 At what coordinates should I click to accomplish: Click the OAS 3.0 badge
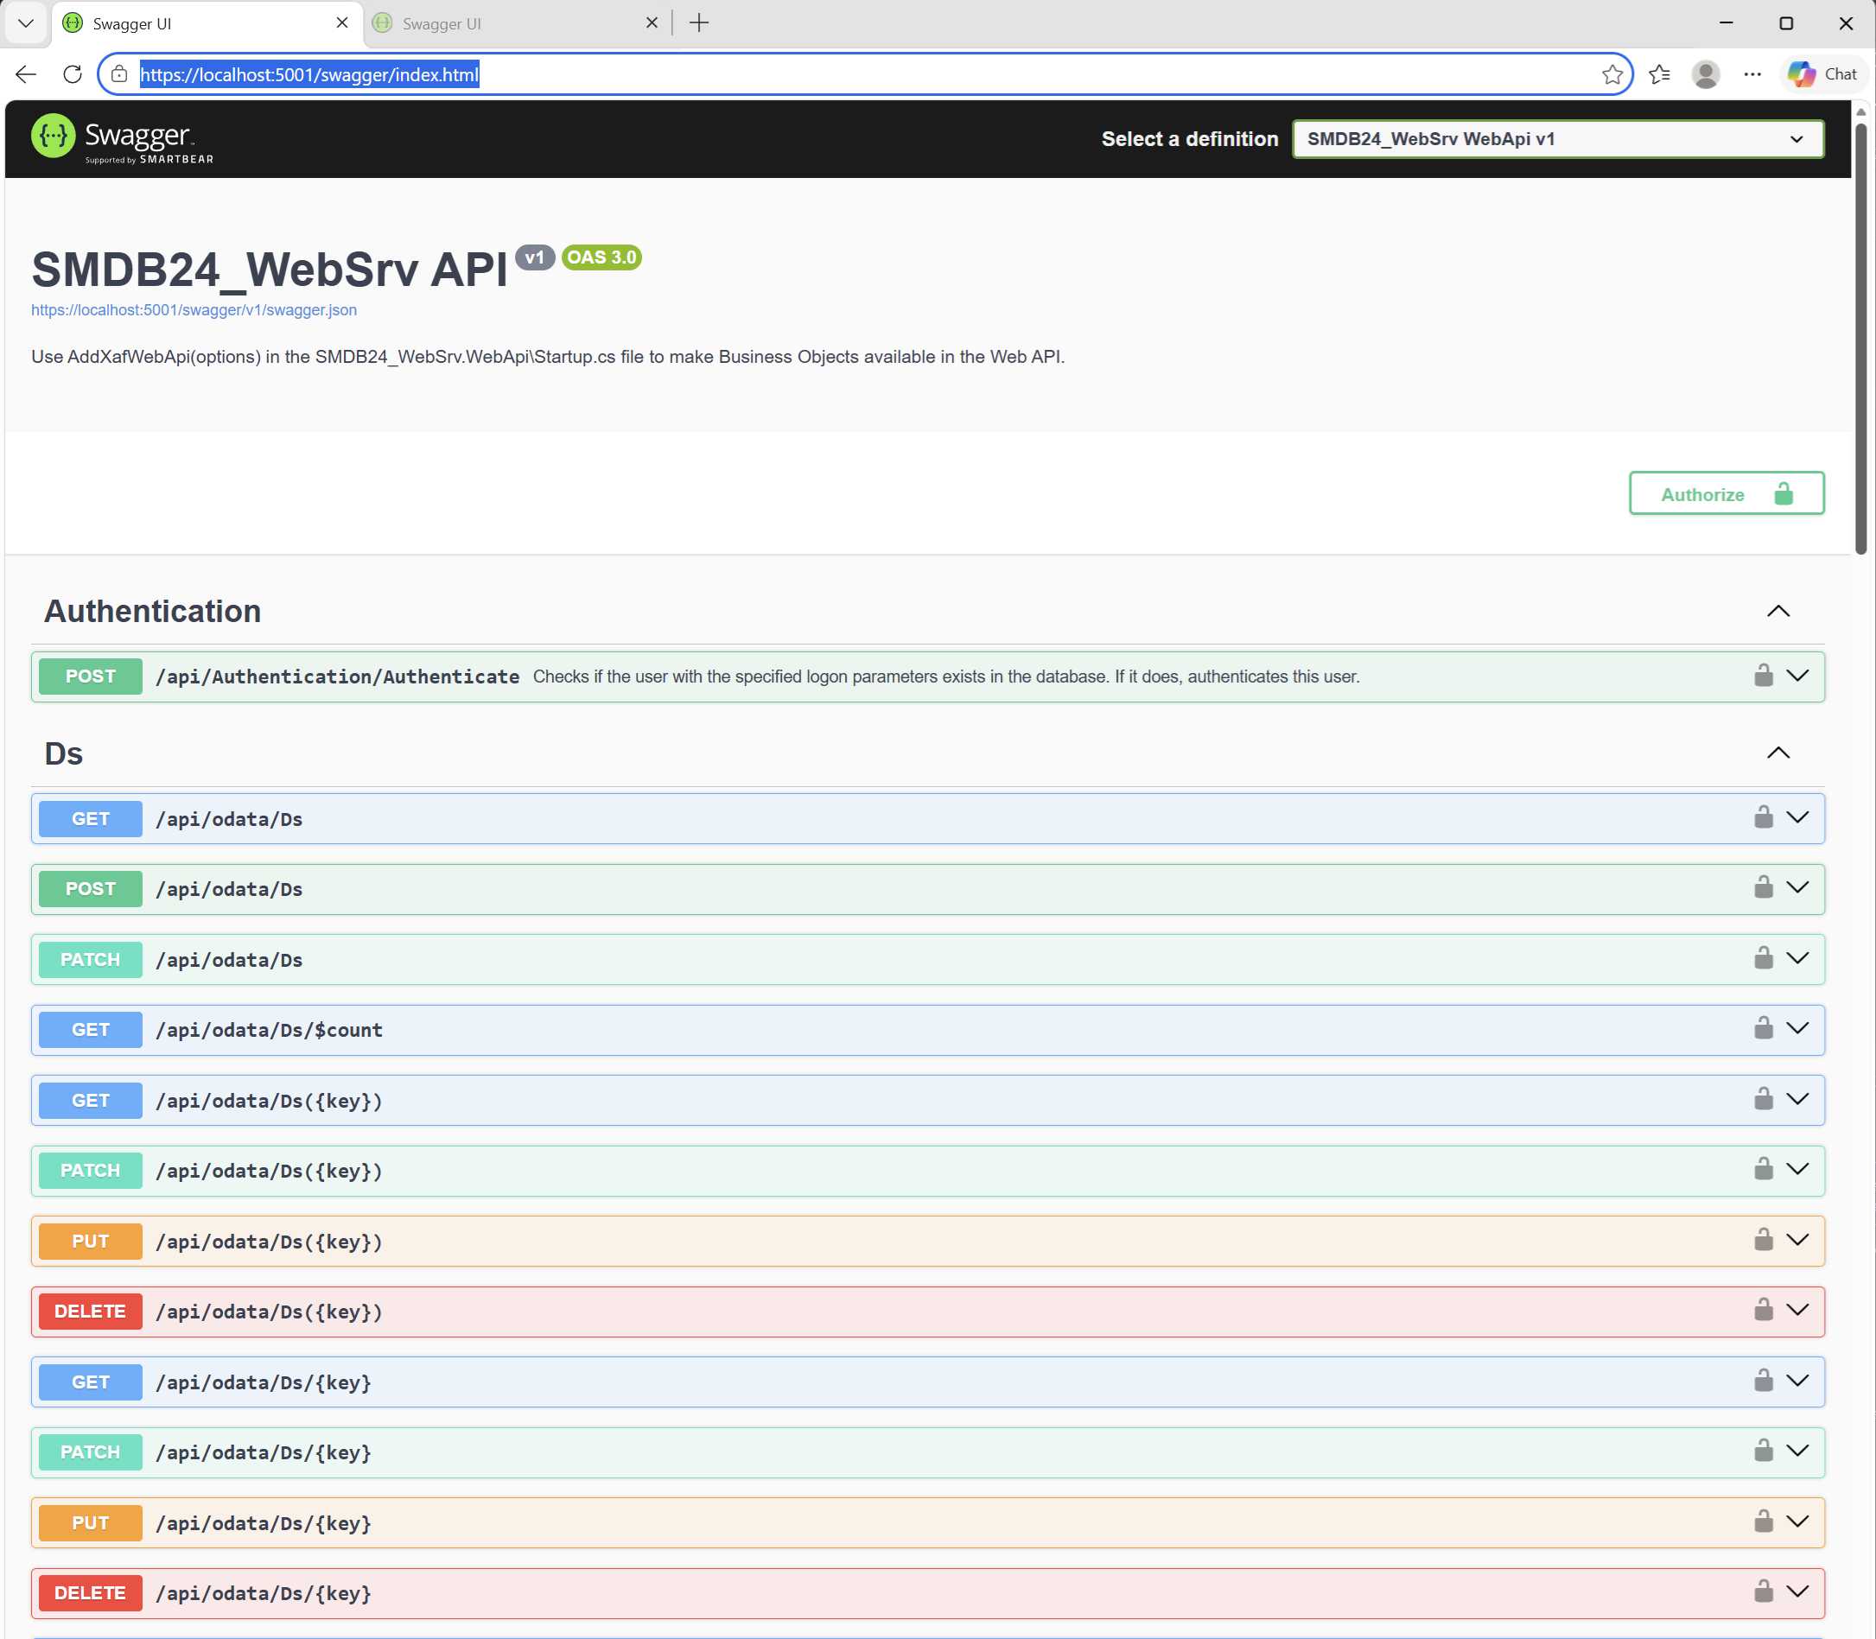coord(601,257)
